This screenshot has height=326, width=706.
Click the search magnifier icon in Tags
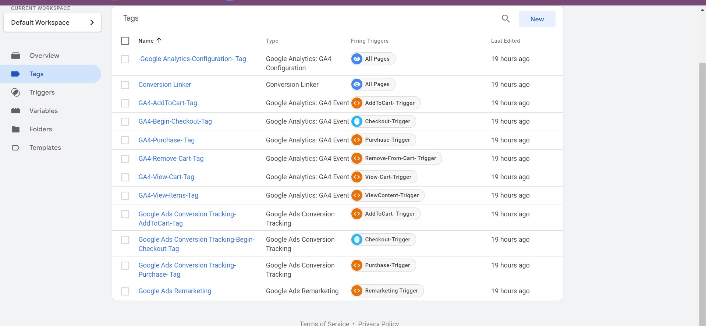(505, 19)
